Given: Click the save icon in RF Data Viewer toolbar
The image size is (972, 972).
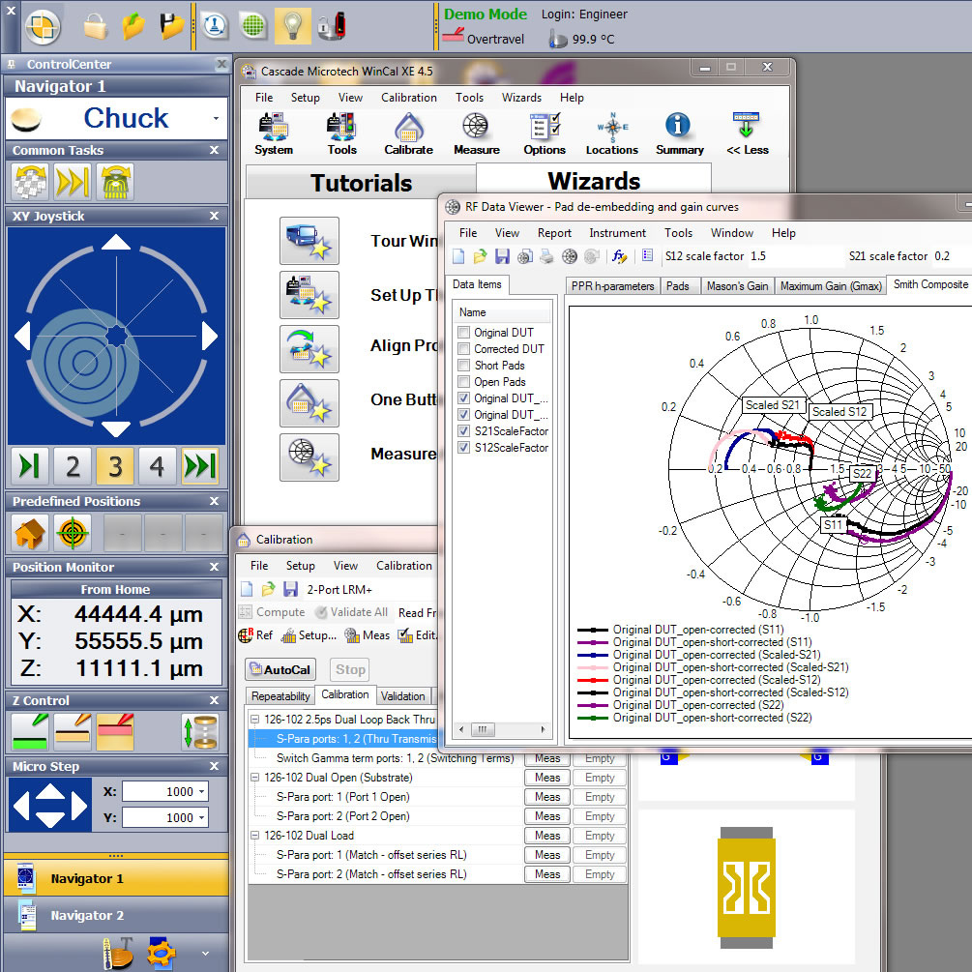Looking at the screenshot, I should [502, 256].
